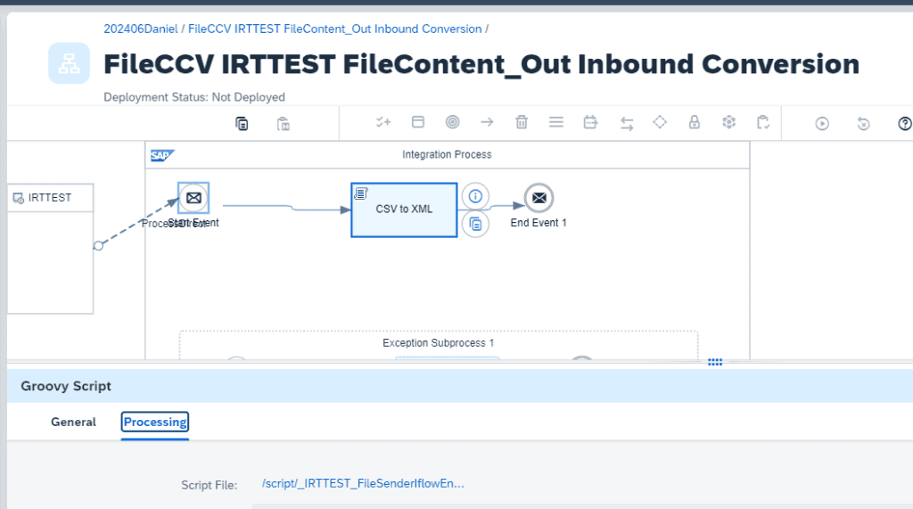Click the Run Simulation play icon
The image size is (913, 509).
tap(822, 124)
